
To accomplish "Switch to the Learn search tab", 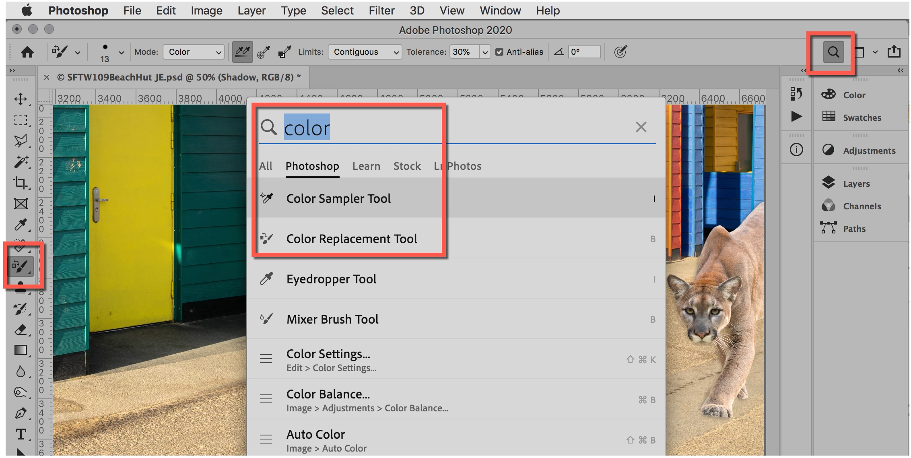I will (366, 166).
